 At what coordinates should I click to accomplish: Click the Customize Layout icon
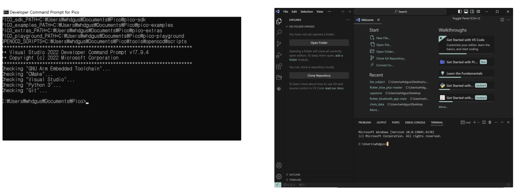pyautogui.click(x=478, y=12)
